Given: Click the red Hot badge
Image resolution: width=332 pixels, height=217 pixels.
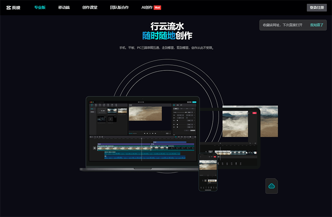Looking at the screenshot, I should coord(157,7).
